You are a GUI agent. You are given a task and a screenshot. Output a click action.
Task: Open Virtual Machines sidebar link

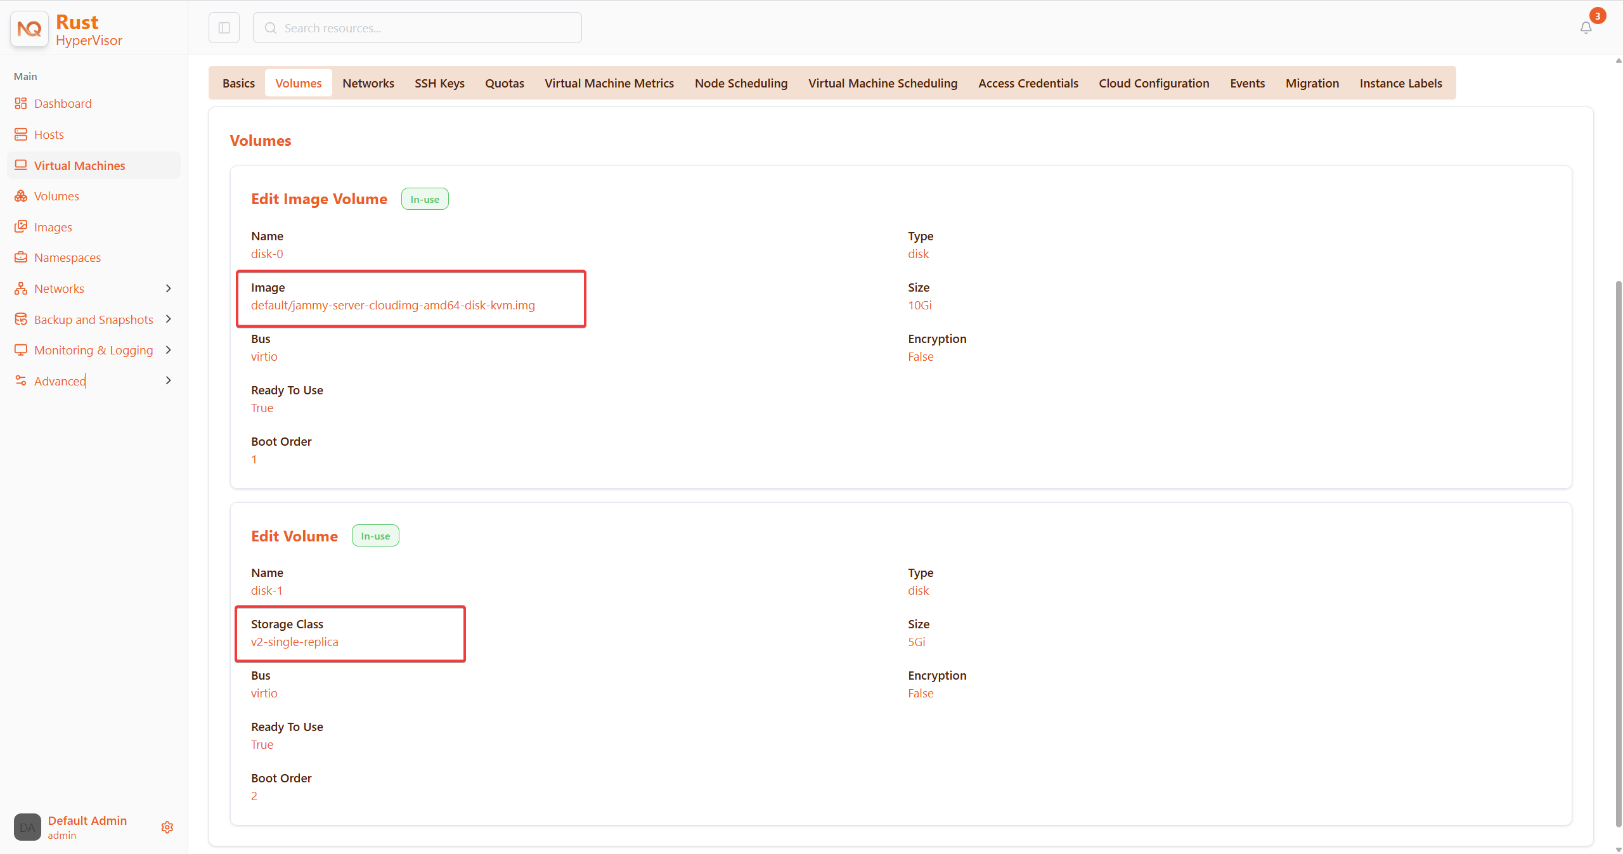coord(94,165)
